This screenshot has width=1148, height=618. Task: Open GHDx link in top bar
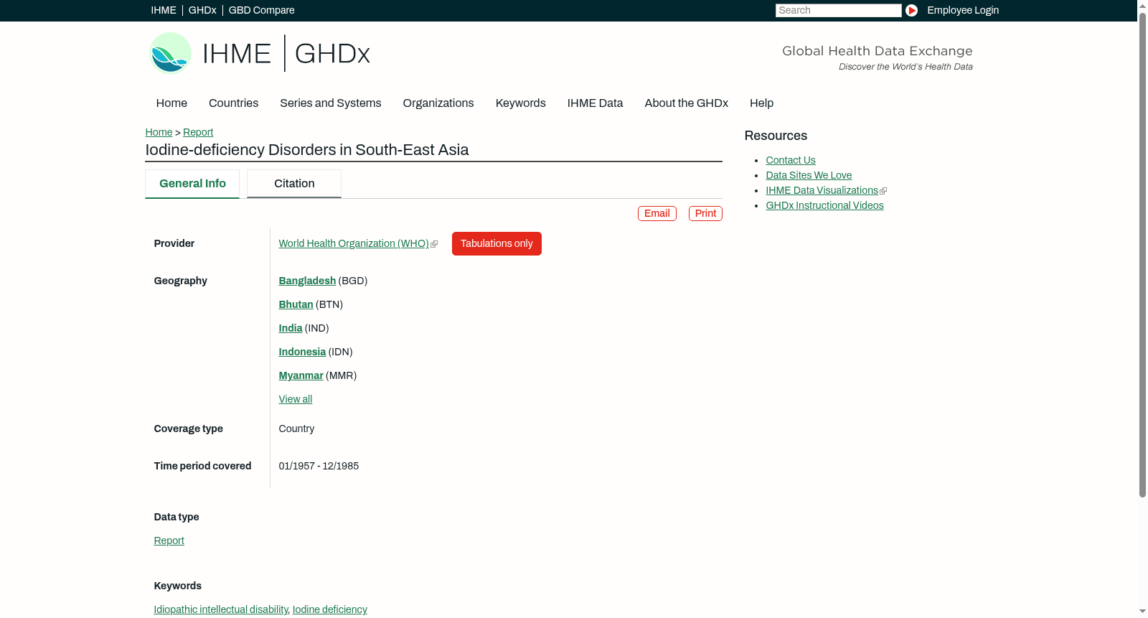[x=202, y=10]
